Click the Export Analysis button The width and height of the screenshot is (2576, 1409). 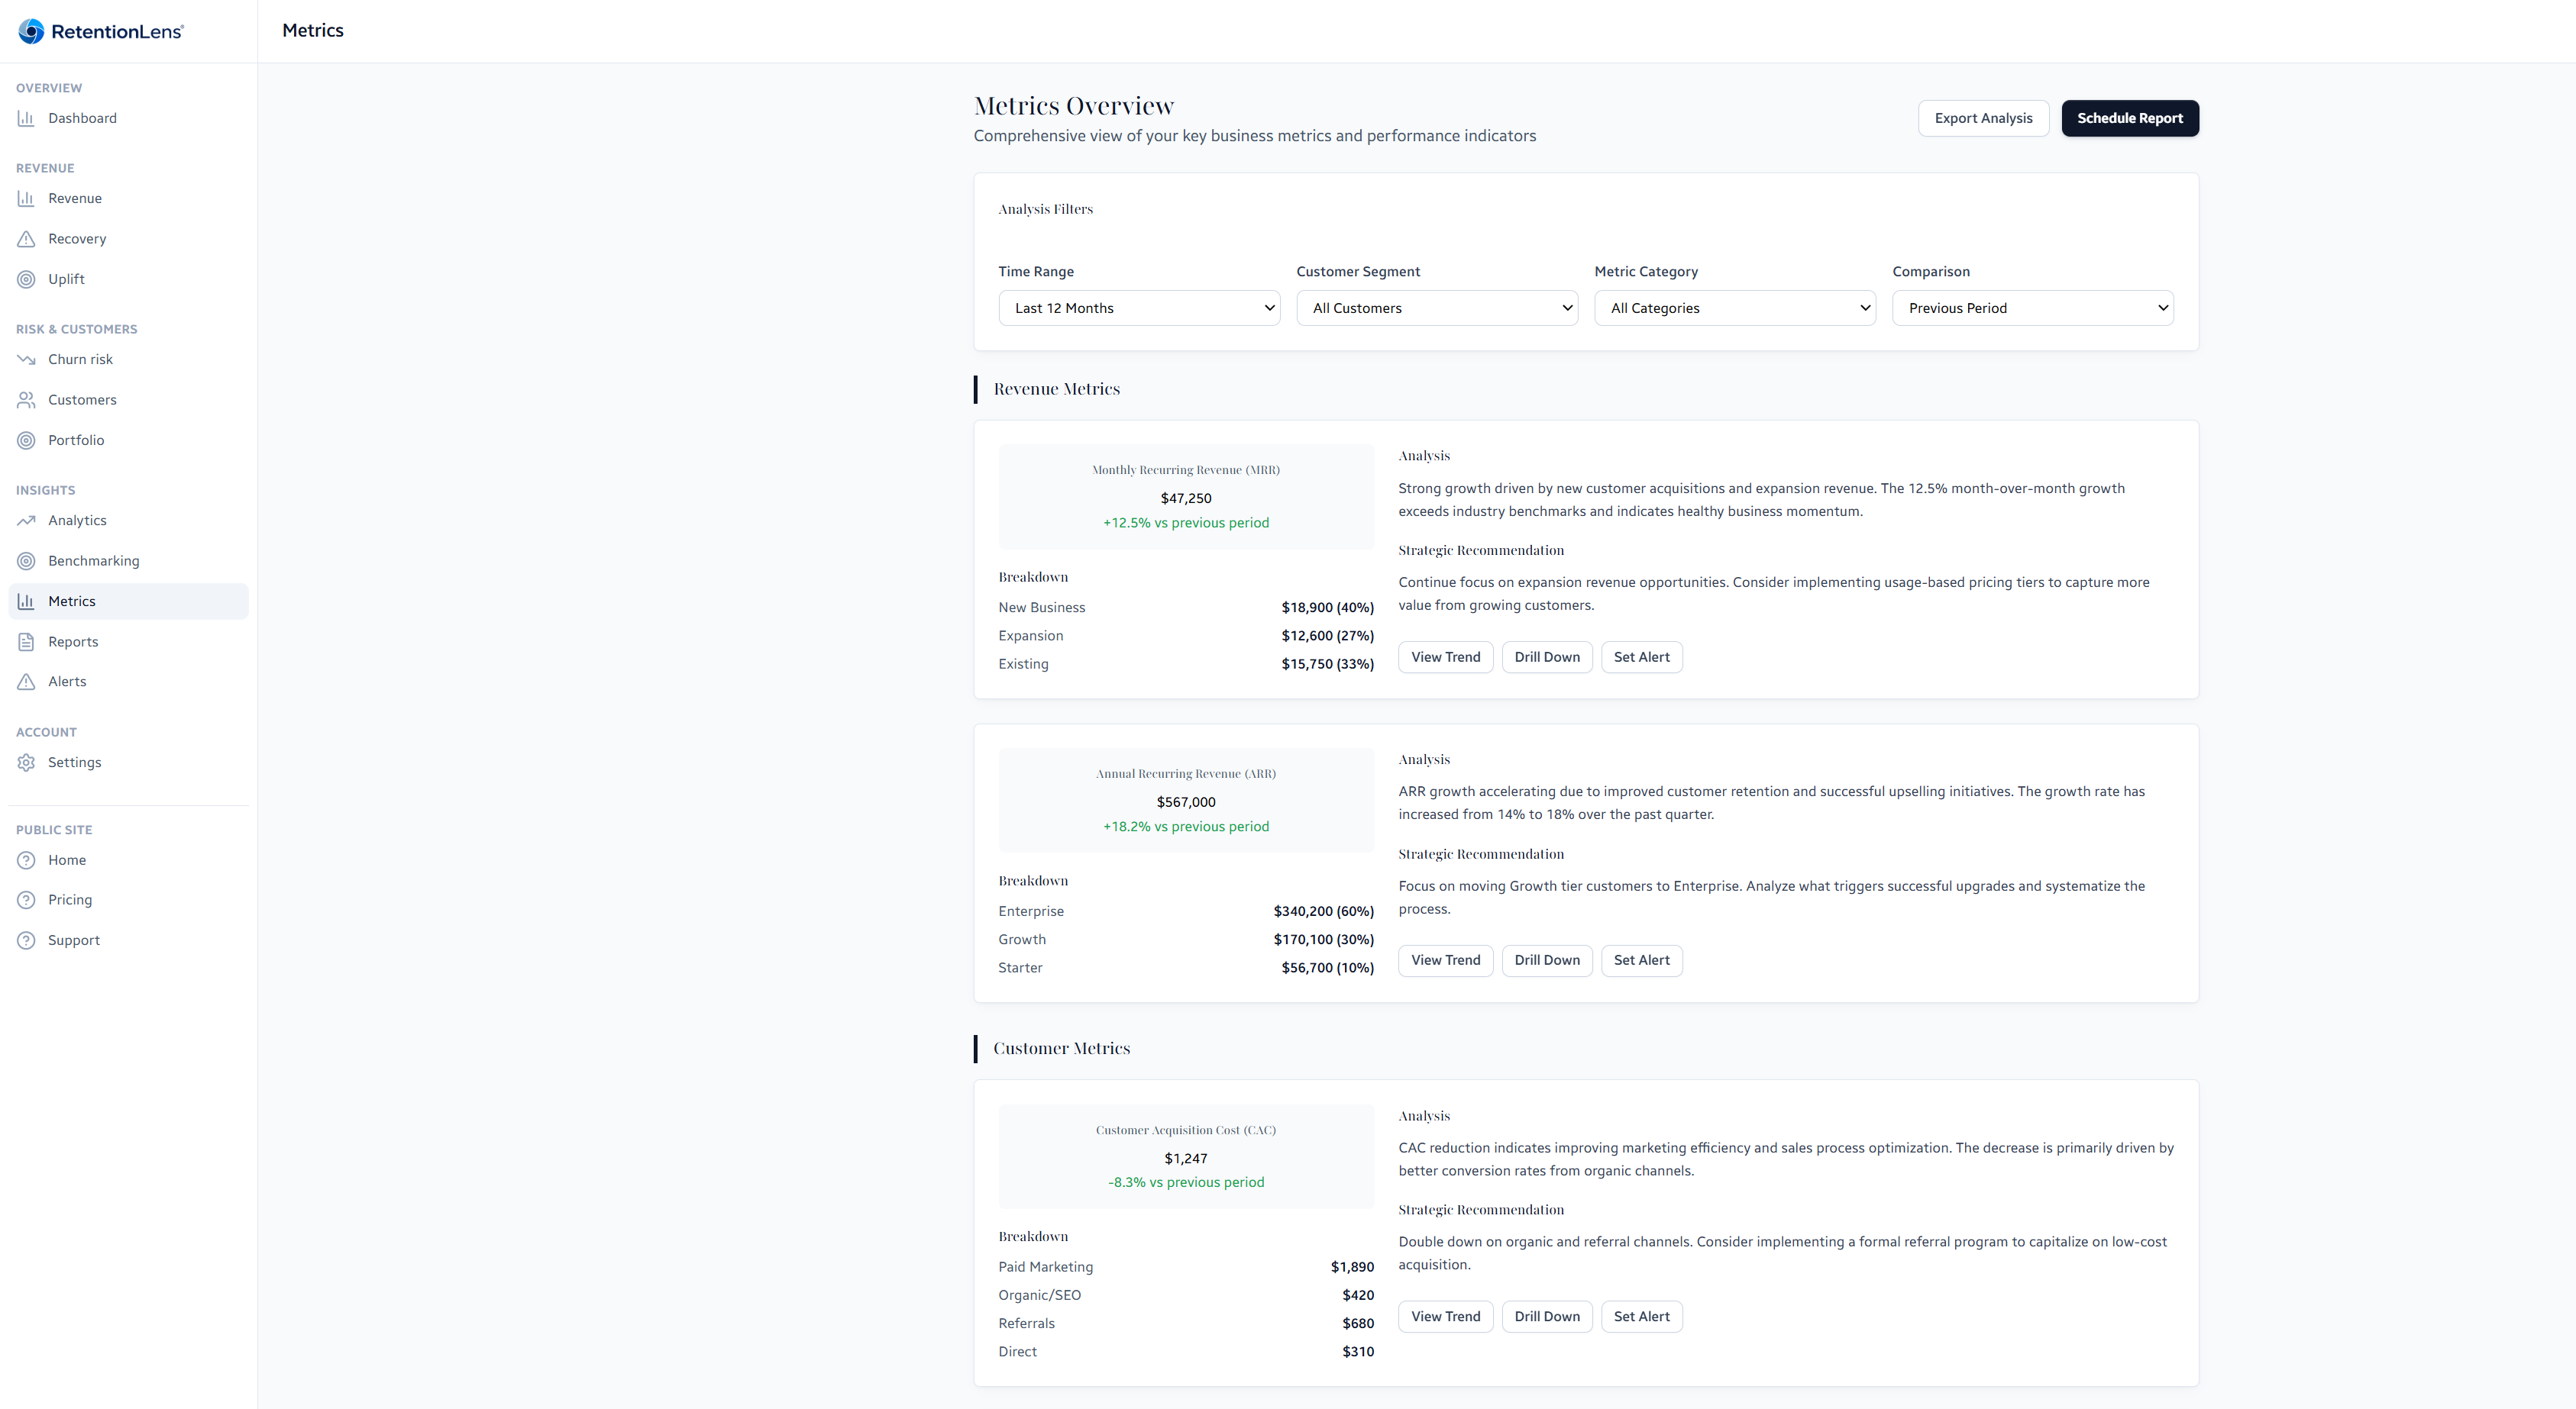(x=1983, y=118)
